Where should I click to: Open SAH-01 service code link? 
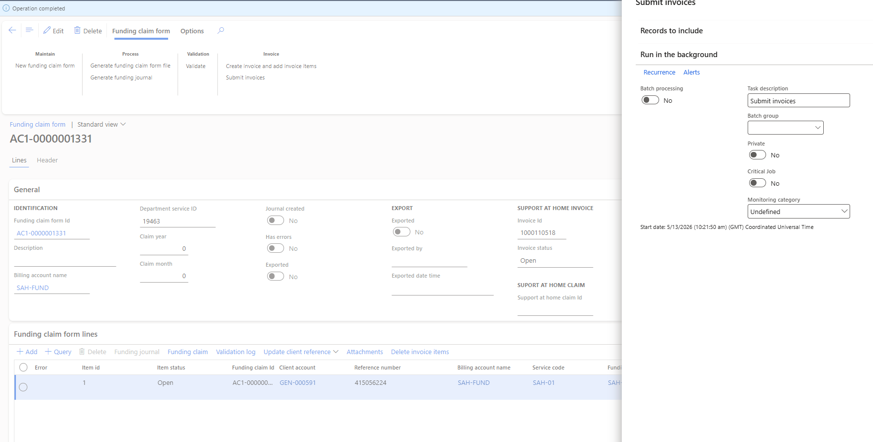543,382
